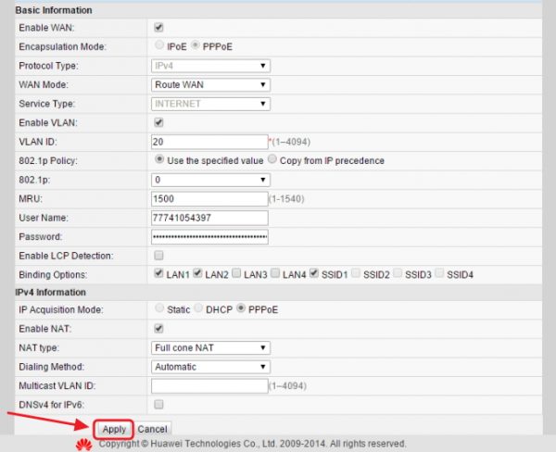Select Static IP acquisition mode
This screenshot has width=556, height=452.
coord(159,308)
